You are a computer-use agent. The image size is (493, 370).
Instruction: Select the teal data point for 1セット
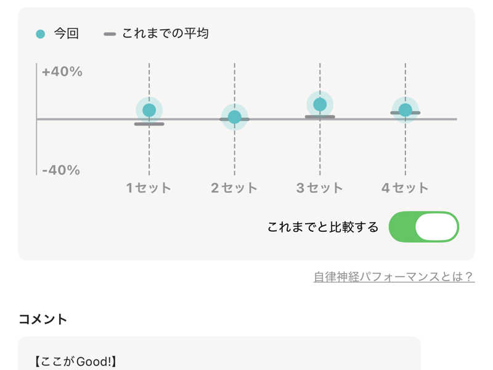point(149,110)
